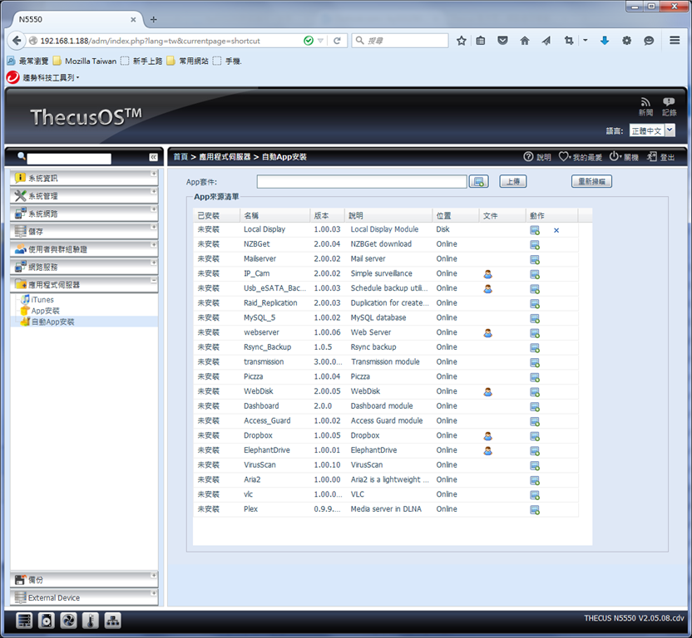Click the network status icon in bottom bar
This screenshot has width=692, height=638.
pyautogui.click(x=112, y=621)
